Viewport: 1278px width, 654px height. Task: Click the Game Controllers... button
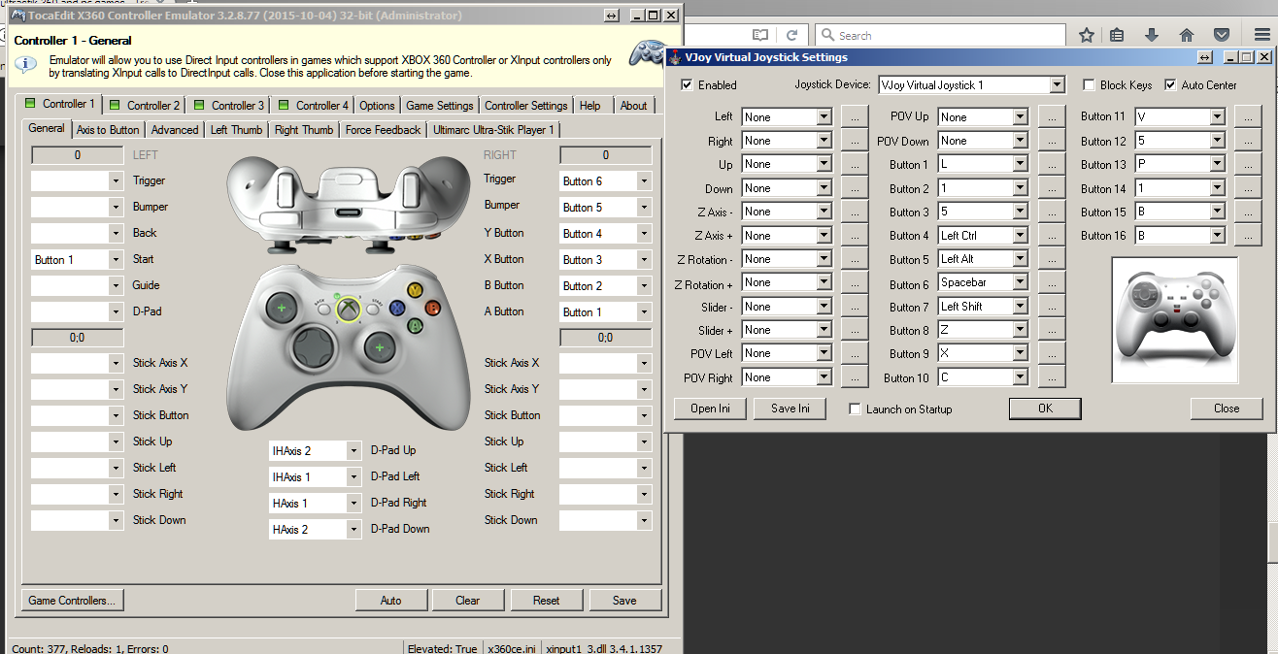point(72,601)
